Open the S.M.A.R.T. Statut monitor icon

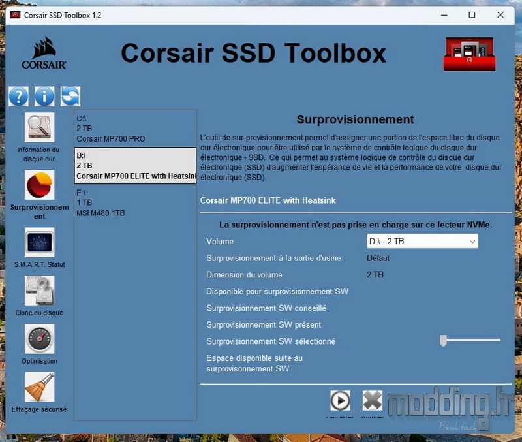click(39, 242)
